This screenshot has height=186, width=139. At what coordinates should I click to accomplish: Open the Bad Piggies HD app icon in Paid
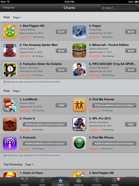(x=10, y=31)
